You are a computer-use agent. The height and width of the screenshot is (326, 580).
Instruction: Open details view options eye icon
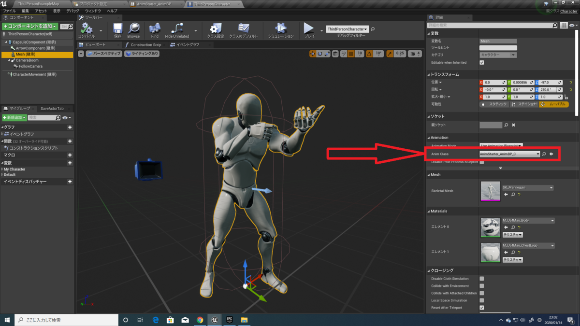tap(573, 25)
